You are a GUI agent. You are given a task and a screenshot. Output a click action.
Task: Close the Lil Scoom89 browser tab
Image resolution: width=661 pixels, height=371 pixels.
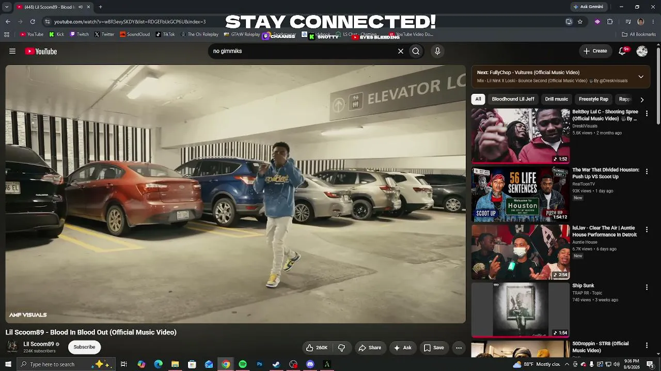click(x=88, y=7)
